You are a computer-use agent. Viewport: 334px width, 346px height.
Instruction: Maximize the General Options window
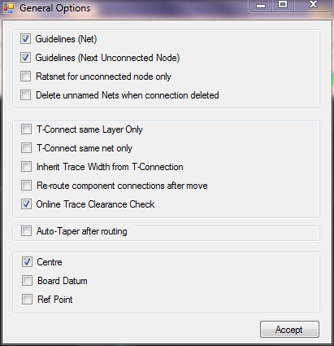point(283,6)
